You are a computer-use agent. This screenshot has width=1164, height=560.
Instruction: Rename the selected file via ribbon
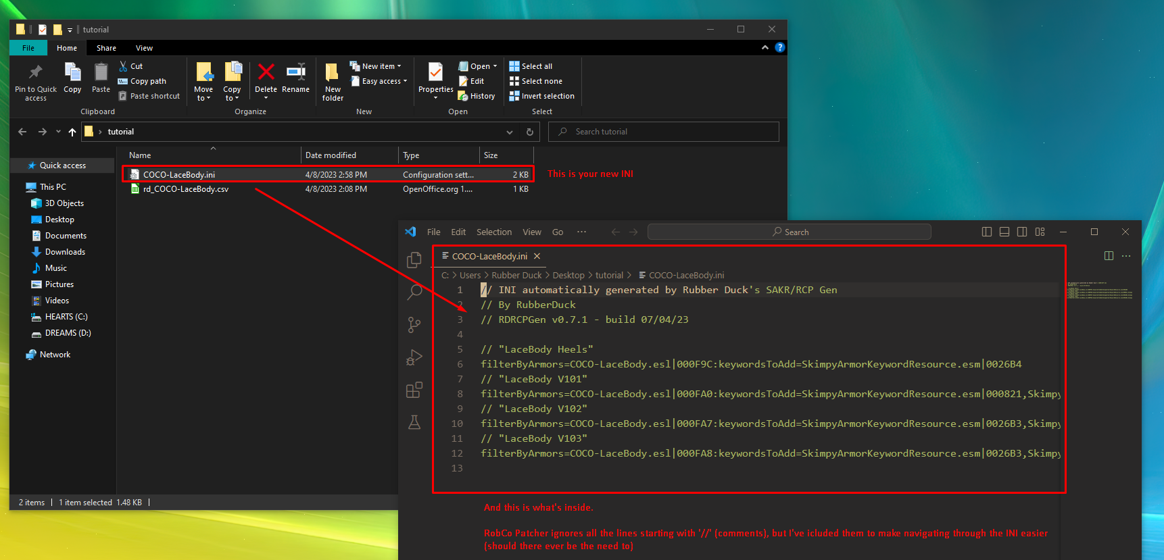tap(295, 79)
